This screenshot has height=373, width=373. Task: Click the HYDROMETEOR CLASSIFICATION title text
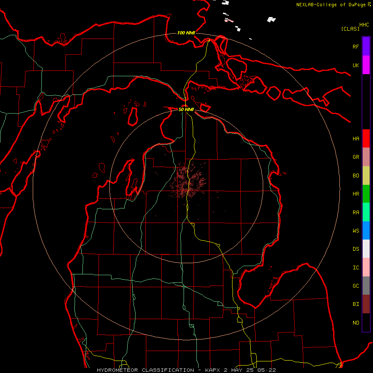[x=145, y=370]
